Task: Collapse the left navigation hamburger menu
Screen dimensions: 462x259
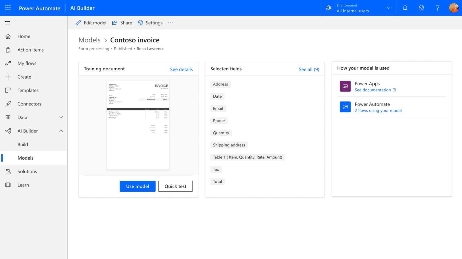Action: tap(8, 23)
